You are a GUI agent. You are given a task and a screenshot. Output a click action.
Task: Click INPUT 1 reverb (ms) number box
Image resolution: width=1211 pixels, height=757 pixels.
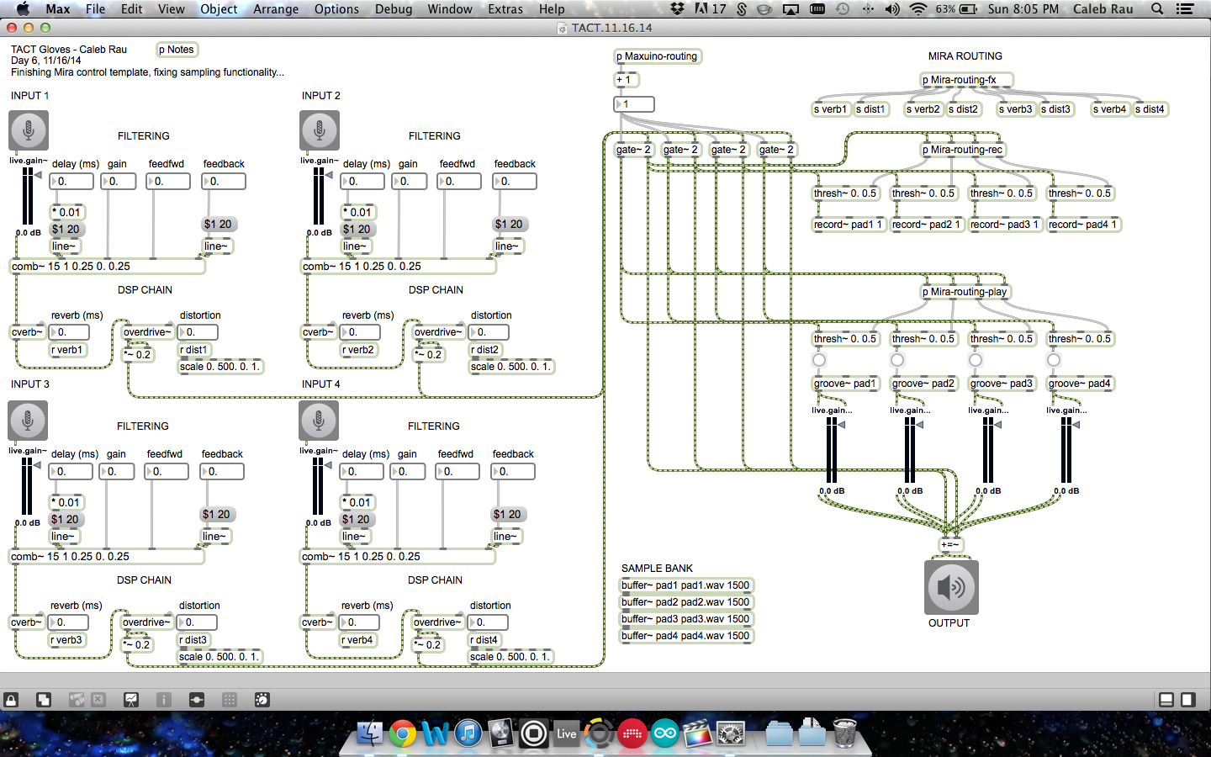point(71,332)
